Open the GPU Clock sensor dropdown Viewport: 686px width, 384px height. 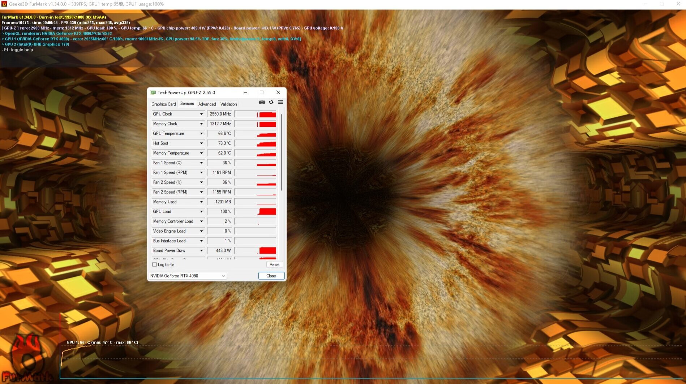click(x=201, y=114)
